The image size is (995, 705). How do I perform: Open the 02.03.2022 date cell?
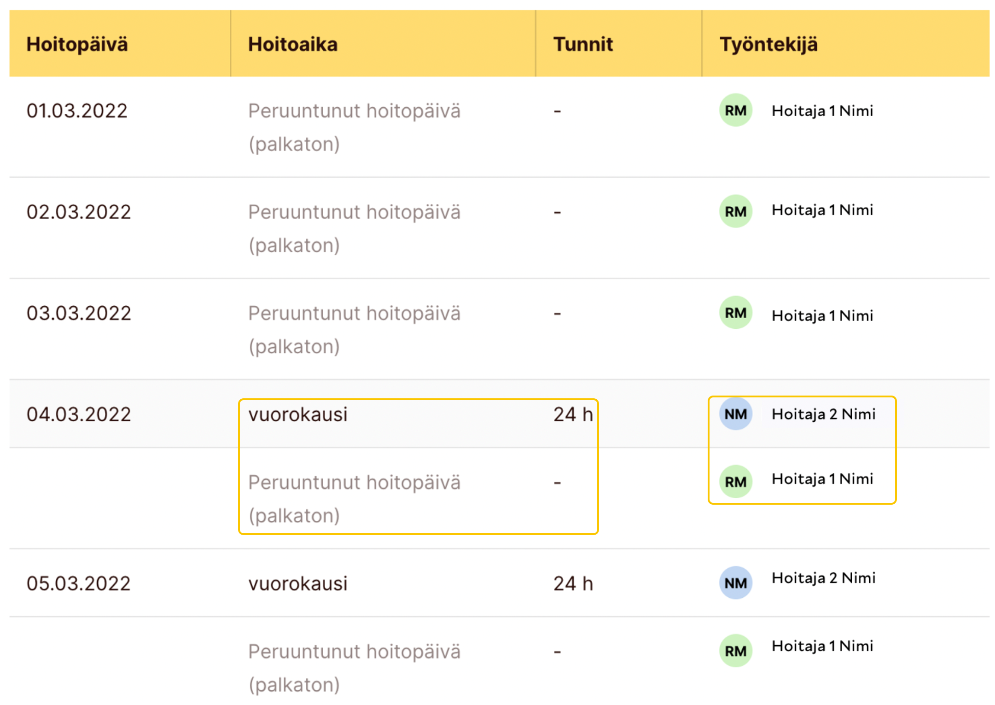pyautogui.click(x=78, y=212)
